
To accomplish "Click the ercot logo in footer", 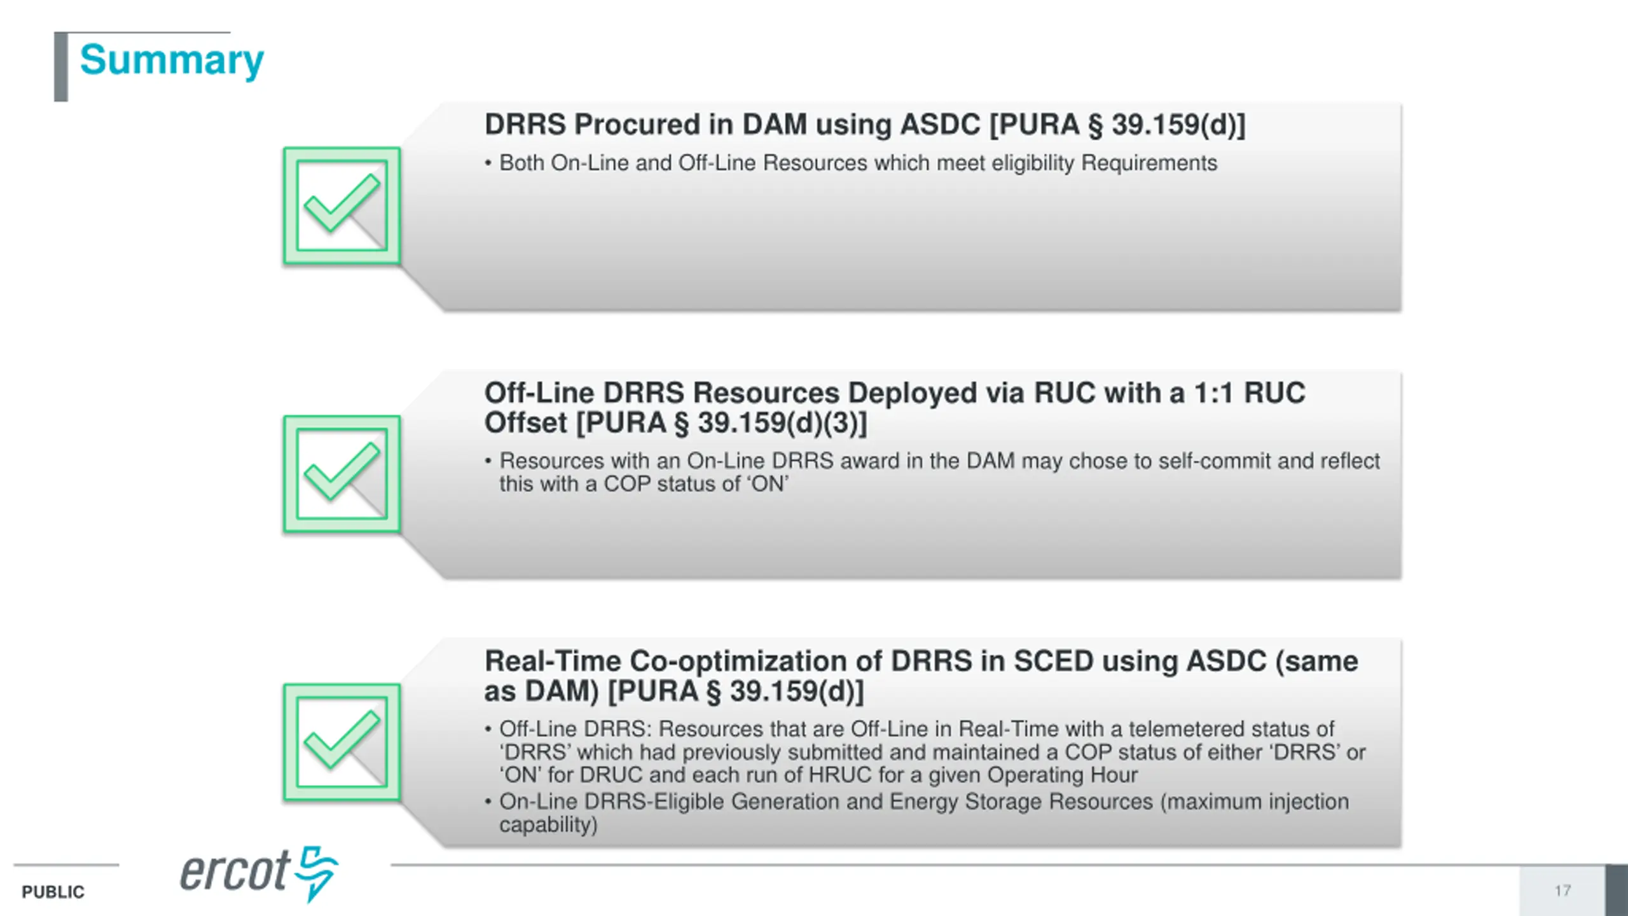I will pyautogui.click(x=259, y=874).
